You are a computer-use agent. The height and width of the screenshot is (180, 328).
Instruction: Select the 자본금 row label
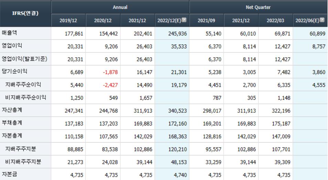(9, 175)
